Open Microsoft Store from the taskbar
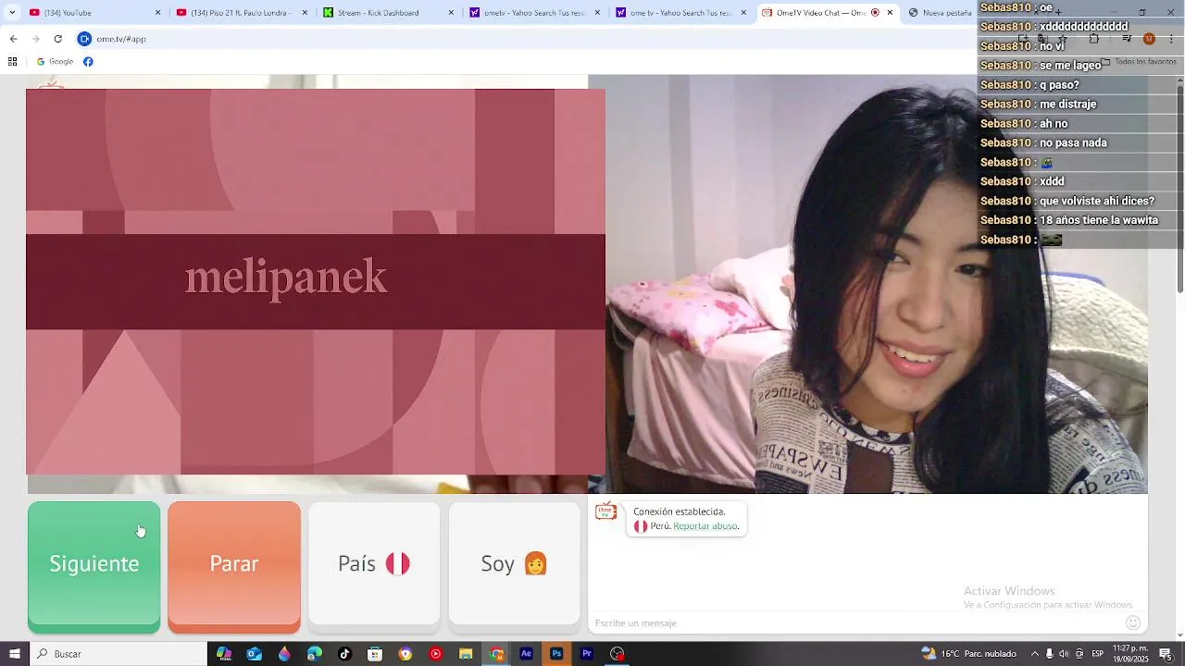This screenshot has width=1185, height=666. [x=375, y=654]
